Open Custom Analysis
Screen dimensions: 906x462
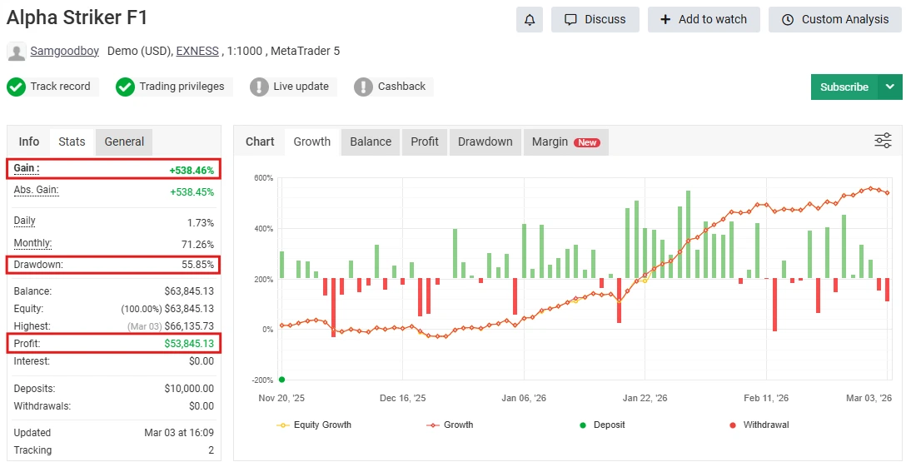pyautogui.click(x=834, y=19)
